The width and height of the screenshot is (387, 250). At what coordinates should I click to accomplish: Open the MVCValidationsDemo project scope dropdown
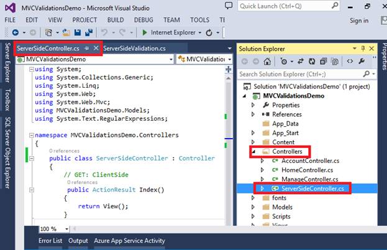(171, 60)
